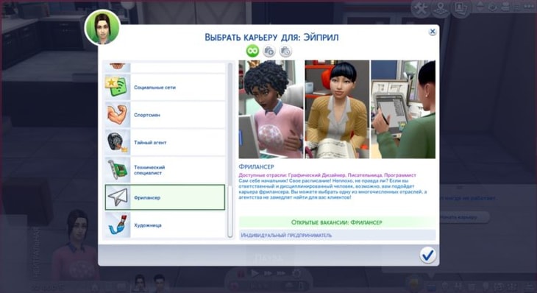This screenshot has width=537, height=293.
Task: Click the career list scrollbar
Action: 230,149
